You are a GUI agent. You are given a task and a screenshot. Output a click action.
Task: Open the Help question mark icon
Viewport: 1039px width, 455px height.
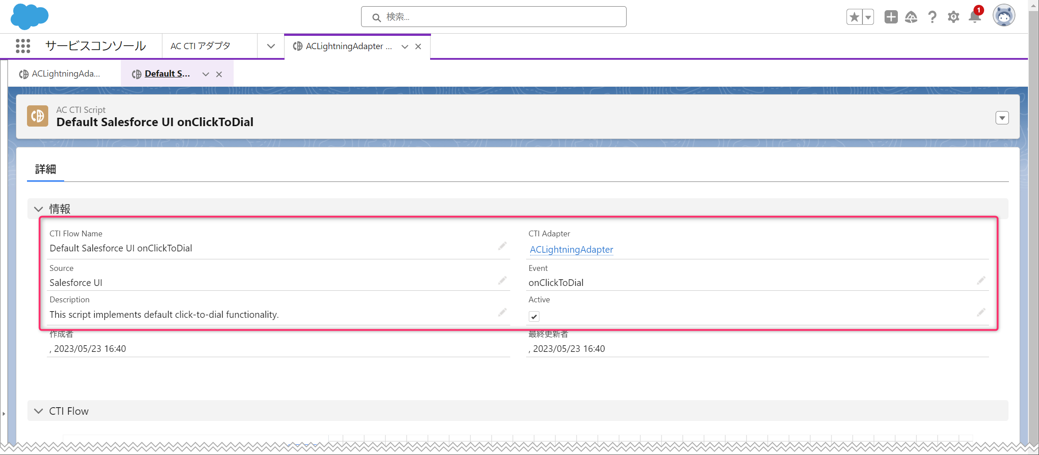pos(932,17)
